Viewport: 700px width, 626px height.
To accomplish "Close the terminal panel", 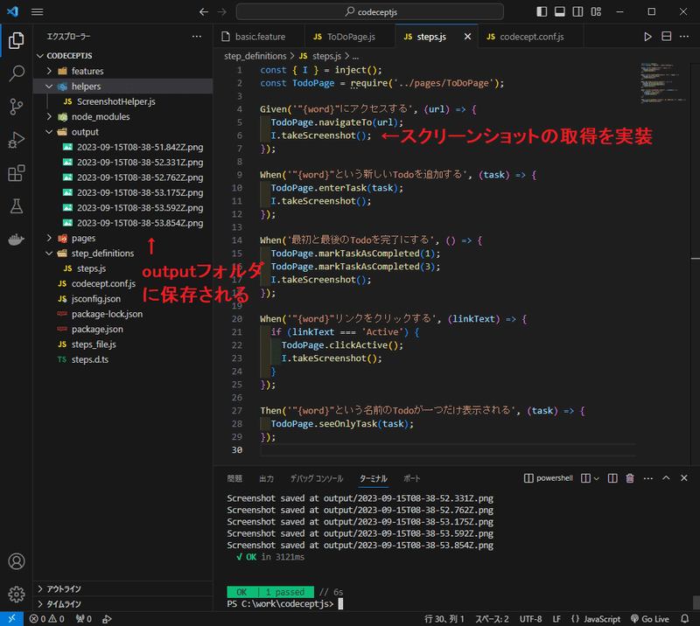I will pyautogui.click(x=684, y=478).
